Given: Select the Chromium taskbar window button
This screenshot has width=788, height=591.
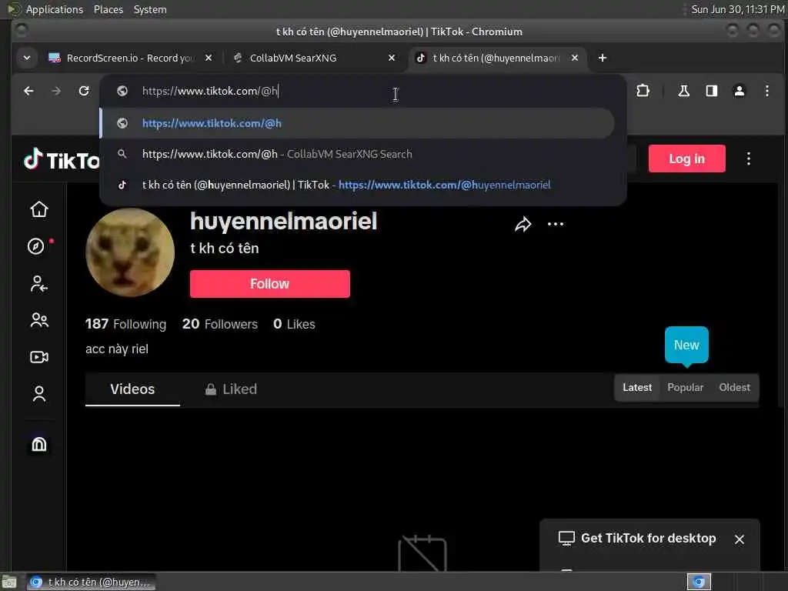Looking at the screenshot, I should 92,582.
